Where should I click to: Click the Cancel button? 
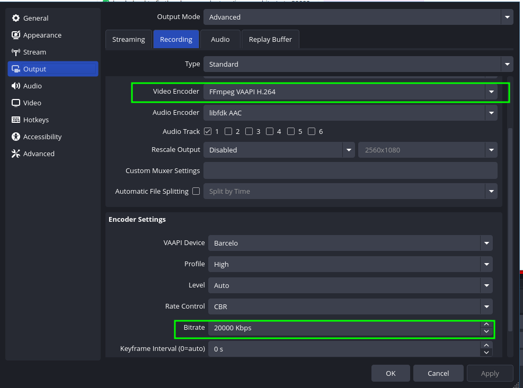pos(438,373)
